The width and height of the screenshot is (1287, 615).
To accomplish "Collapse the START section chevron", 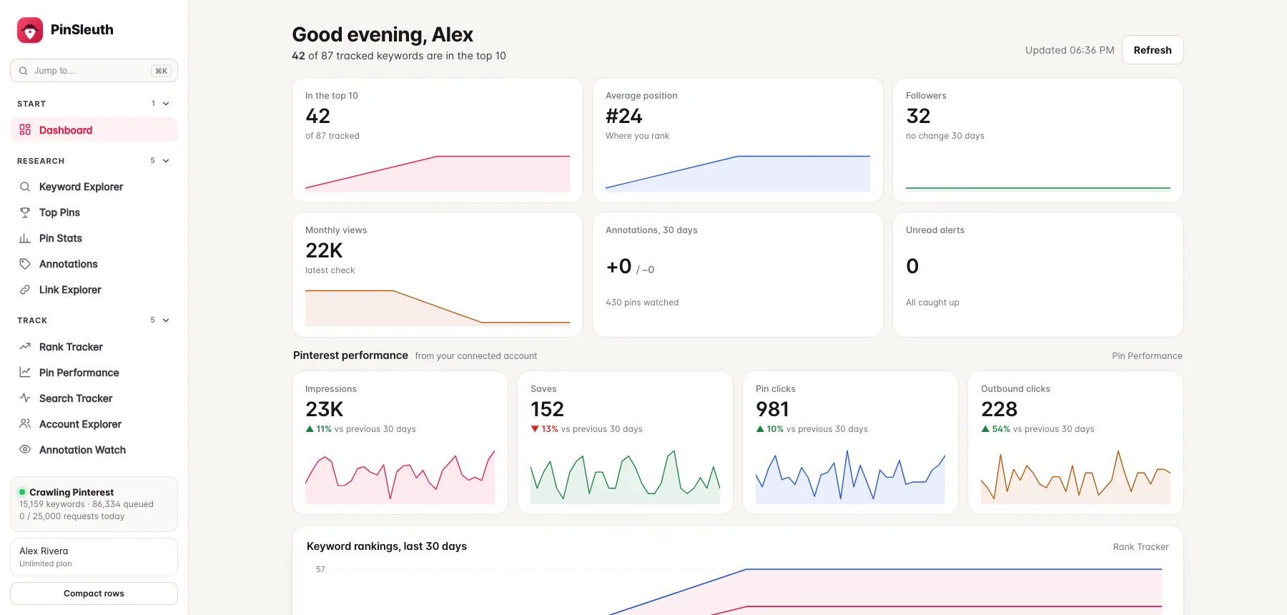I will [x=166, y=104].
